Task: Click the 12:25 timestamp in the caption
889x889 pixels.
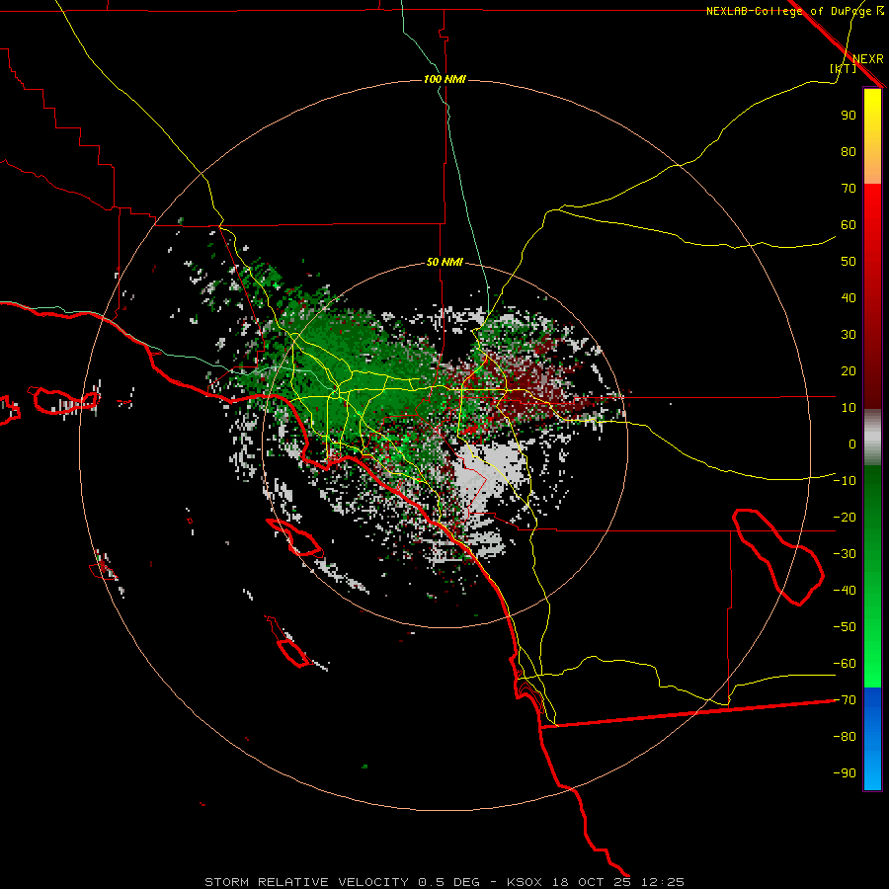Action: (662, 882)
